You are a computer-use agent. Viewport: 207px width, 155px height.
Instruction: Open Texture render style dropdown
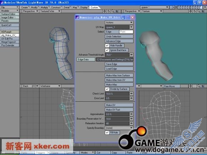click(152, 11)
